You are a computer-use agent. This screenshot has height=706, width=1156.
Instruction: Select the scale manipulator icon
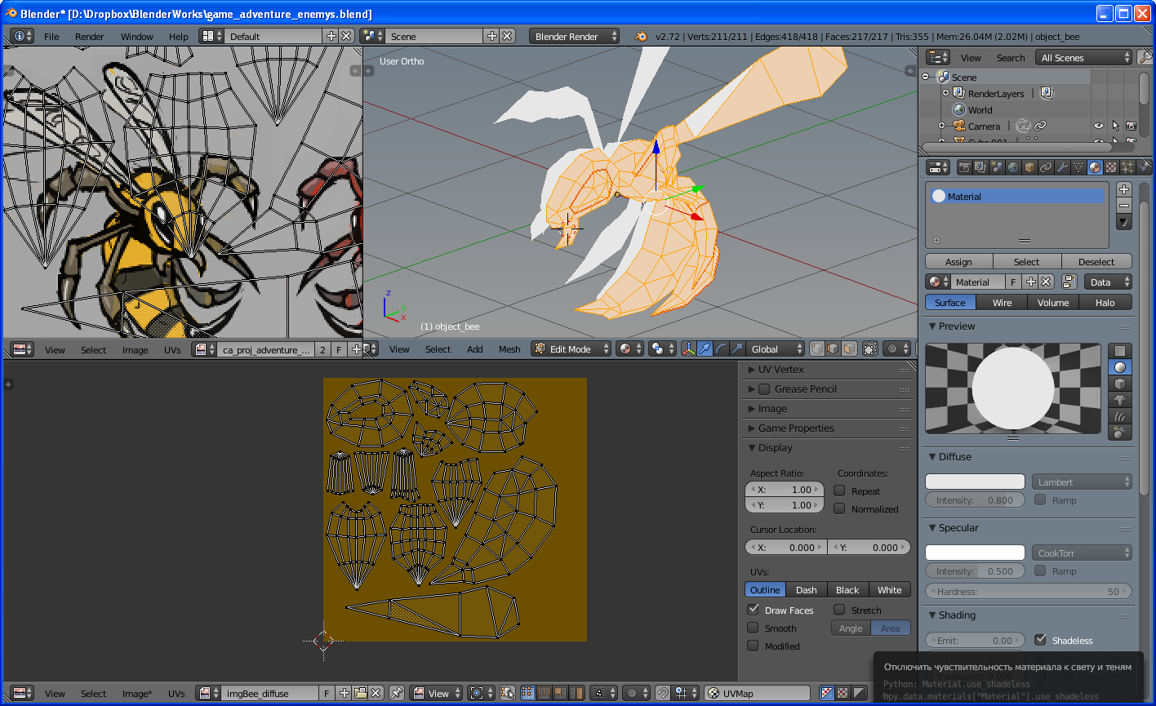pos(737,349)
